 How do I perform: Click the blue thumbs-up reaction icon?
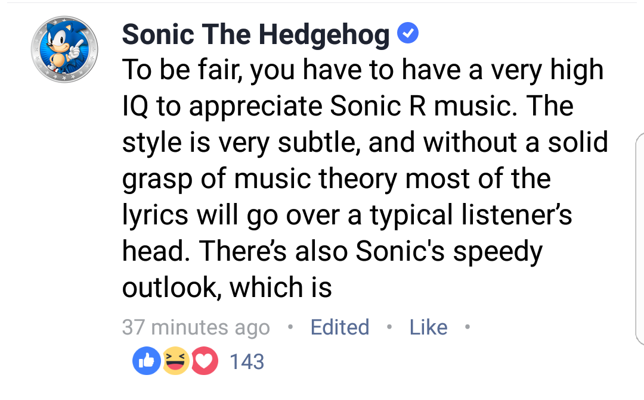147,361
